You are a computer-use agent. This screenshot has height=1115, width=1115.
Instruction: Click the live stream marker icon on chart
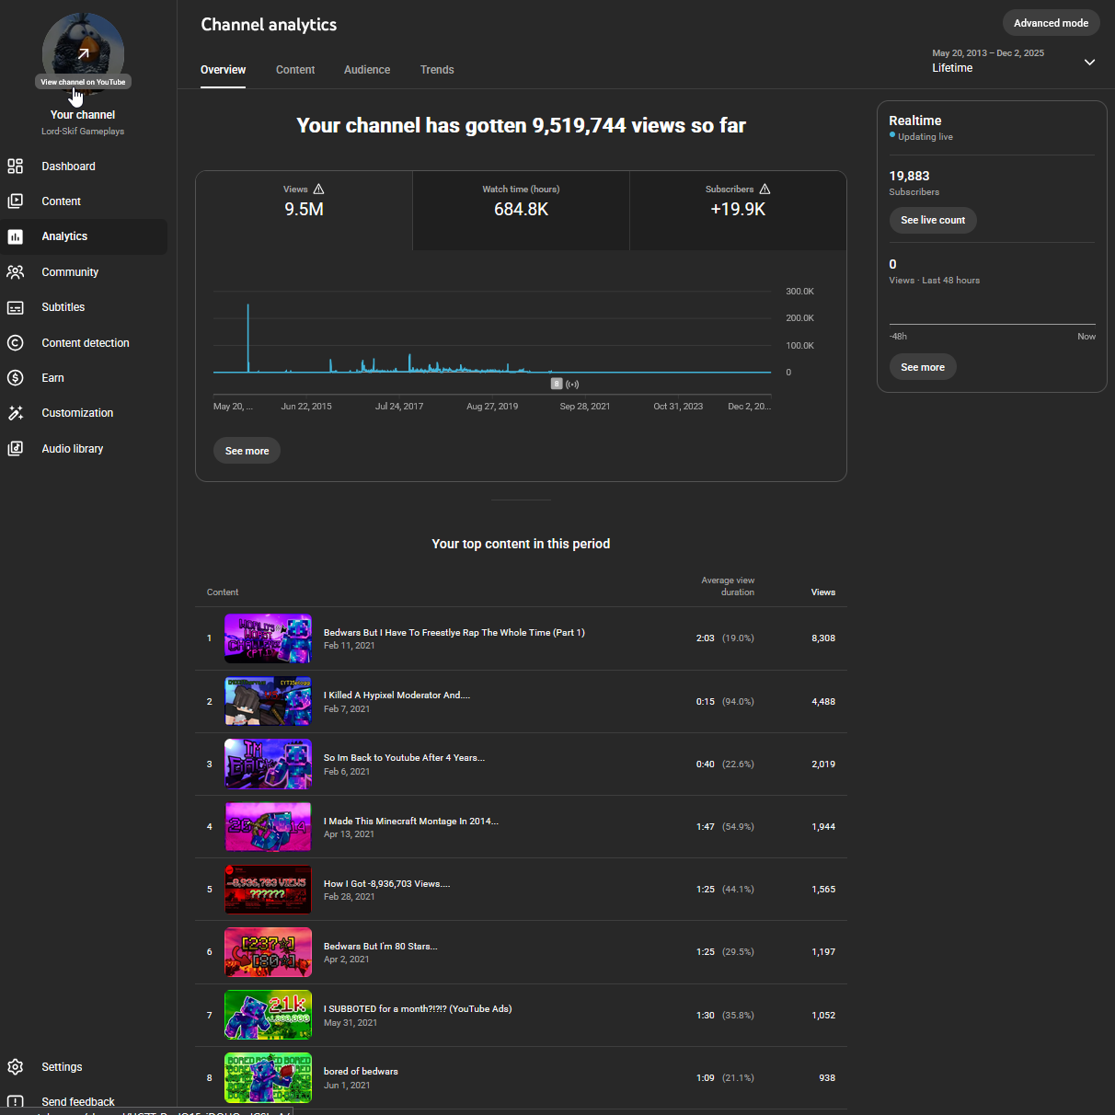pos(572,384)
